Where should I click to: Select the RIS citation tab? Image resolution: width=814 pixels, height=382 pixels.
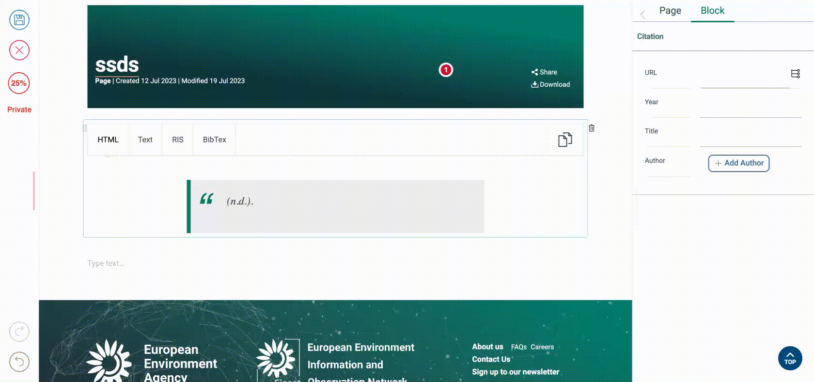[x=178, y=140]
